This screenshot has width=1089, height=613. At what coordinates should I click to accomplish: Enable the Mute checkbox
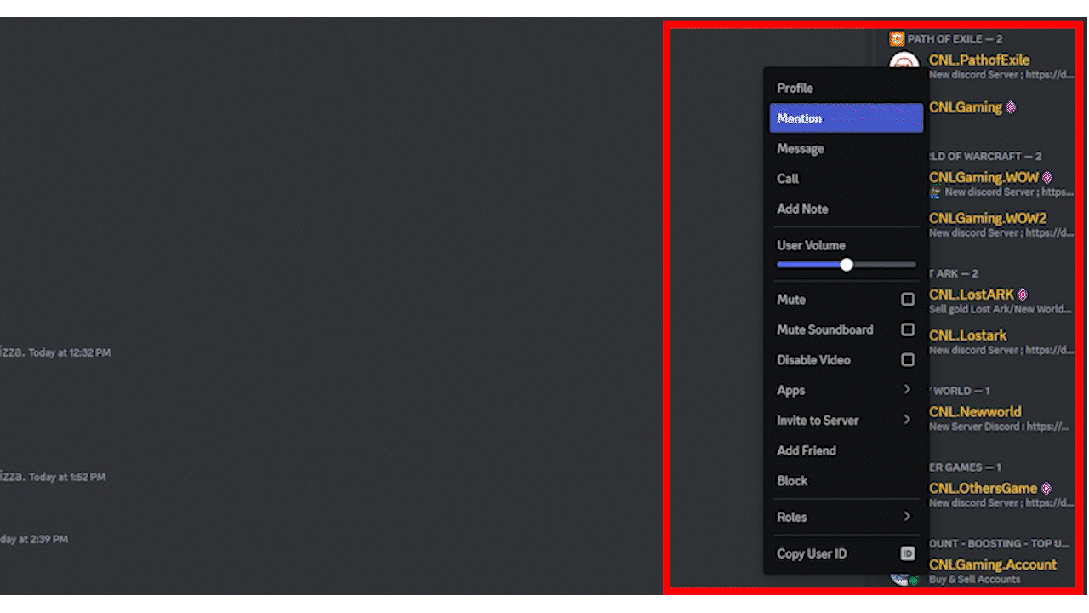908,300
